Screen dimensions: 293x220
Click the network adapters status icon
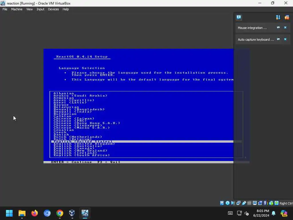[238, 203]
